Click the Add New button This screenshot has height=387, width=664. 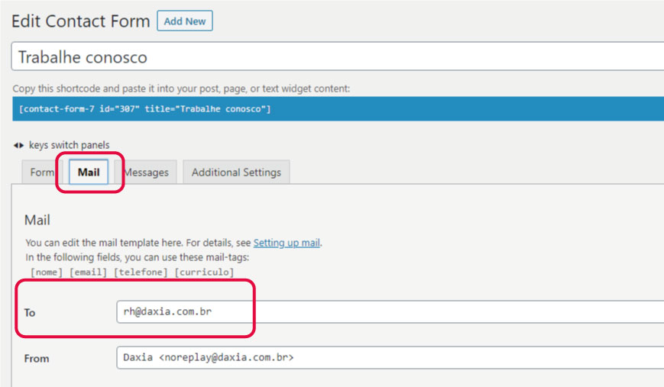pyautogui.click(x=184, y=21)
